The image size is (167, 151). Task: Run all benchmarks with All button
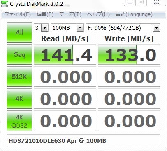click(19, 32)
